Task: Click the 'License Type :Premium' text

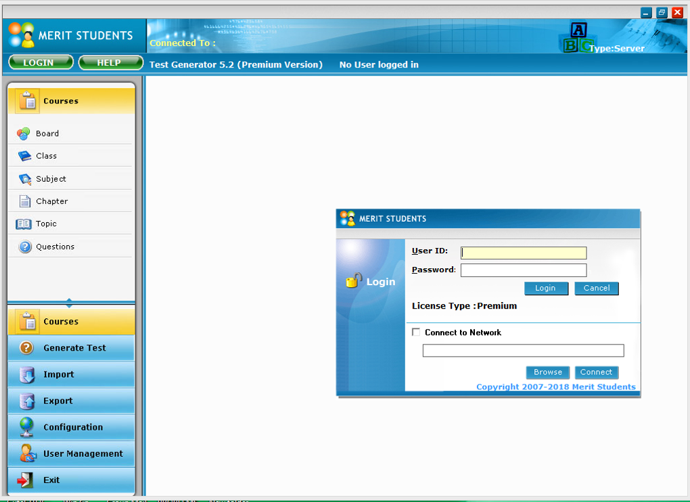Action: pos(464,306)
